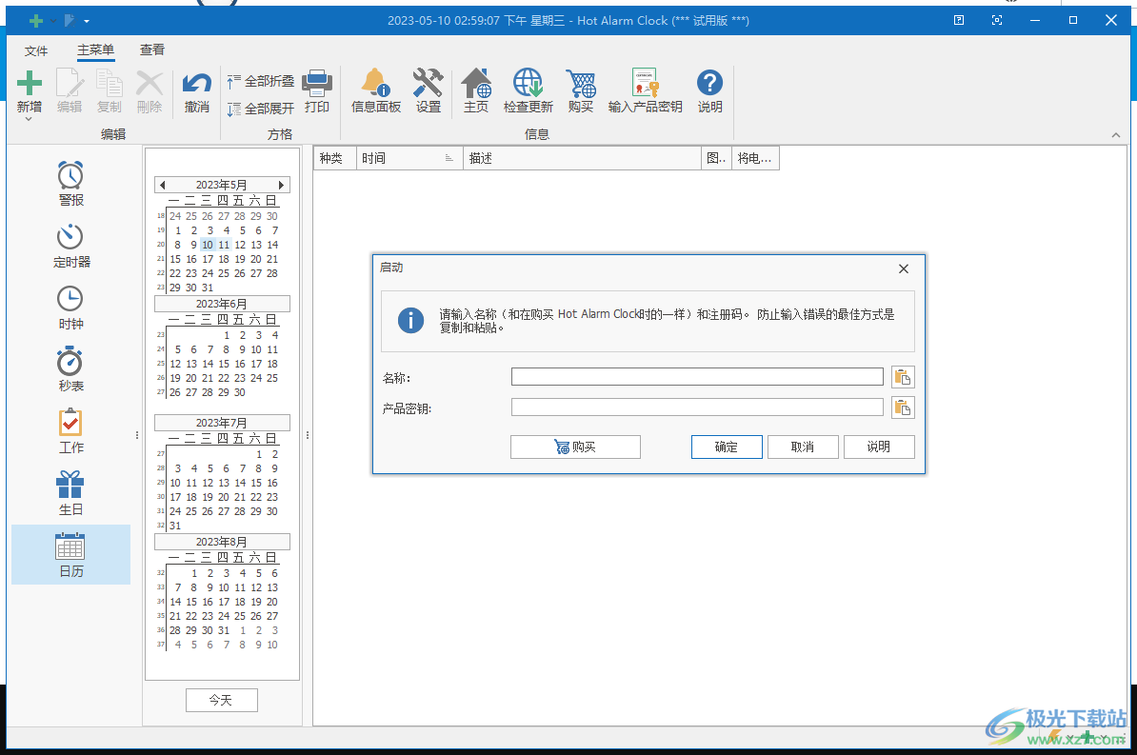Click the 复制 (copy) icon

(x=110, y=83)
